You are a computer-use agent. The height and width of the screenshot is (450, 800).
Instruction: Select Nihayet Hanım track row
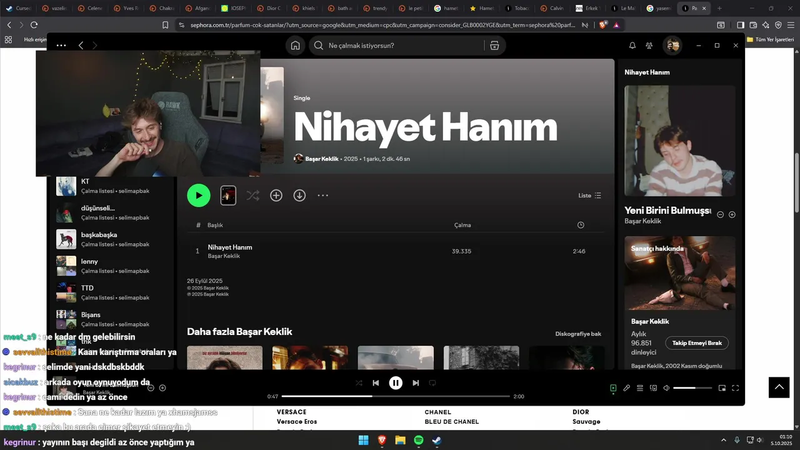[396, 251]
